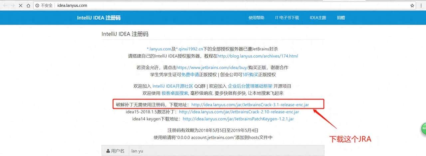Download JetbrainsPatchKeygen-1.2.1.jar link
Image resolution: width=426 pixels, height=156 pixels.
click(238, 118)
